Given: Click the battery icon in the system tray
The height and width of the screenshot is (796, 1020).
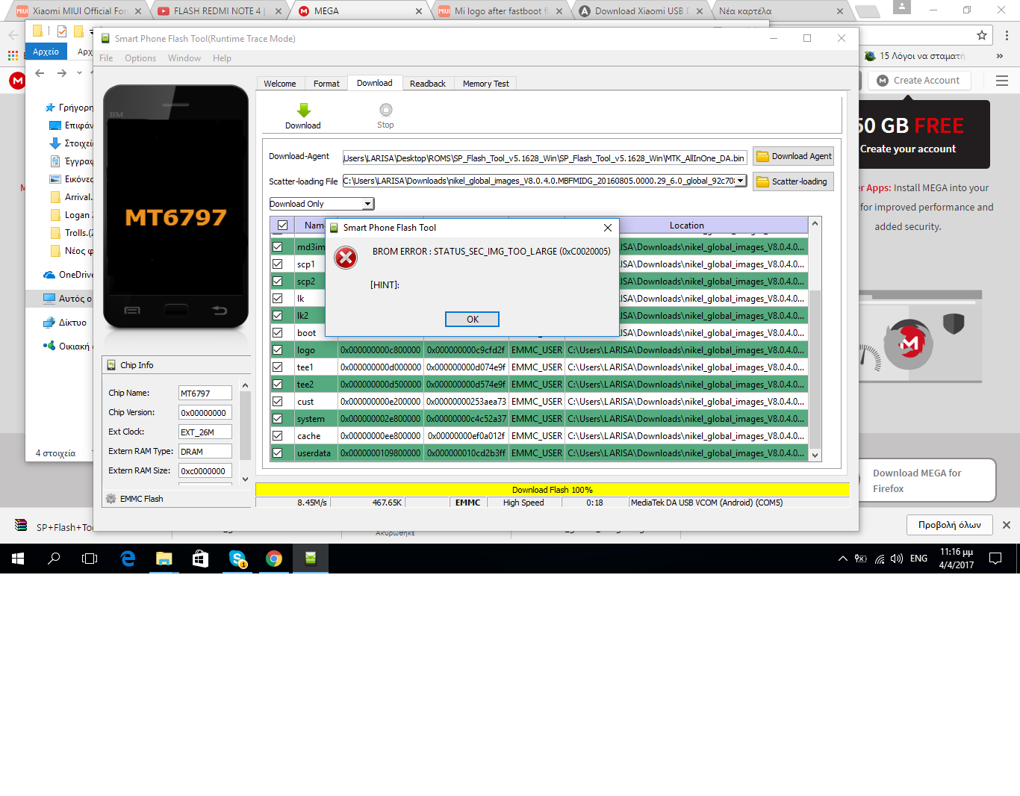Looking at the screenshot, I should (861, 559).
